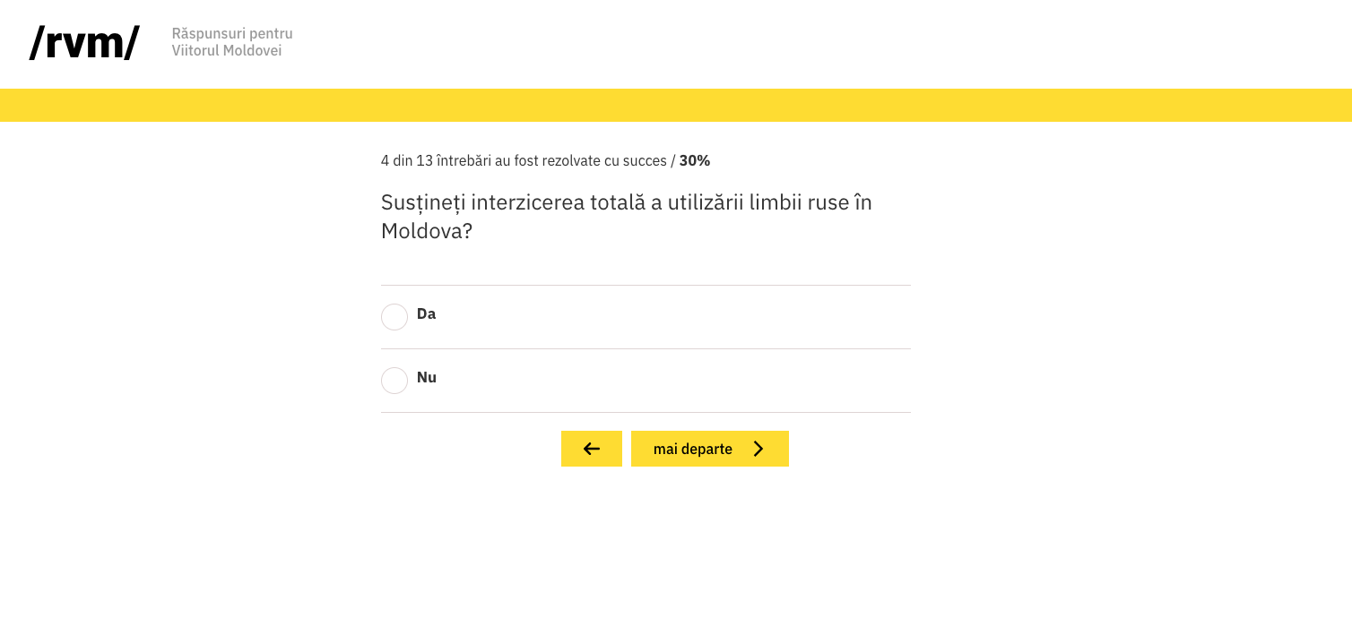
Task: Click the Viitorul Moldovei header text
Action: (x=227, y=50)
